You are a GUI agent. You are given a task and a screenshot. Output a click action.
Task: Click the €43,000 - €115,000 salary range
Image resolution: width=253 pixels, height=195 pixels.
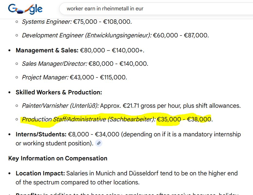pos(98,77)
